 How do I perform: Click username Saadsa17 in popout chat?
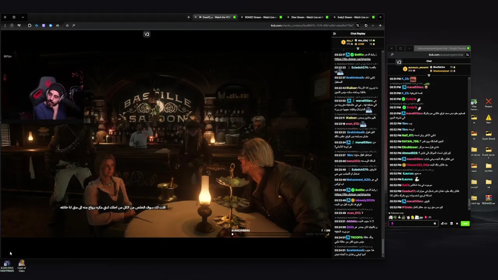pos(409,191)
